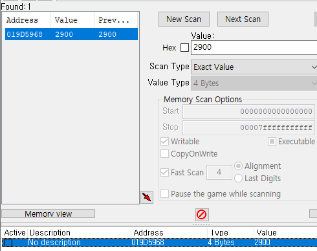Click the 4 Bytes type cell in address list
This screenshot has width=317, height=251.
pos(221,243)
